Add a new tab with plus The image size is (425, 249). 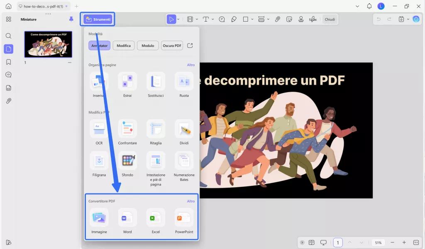[76, 6]
